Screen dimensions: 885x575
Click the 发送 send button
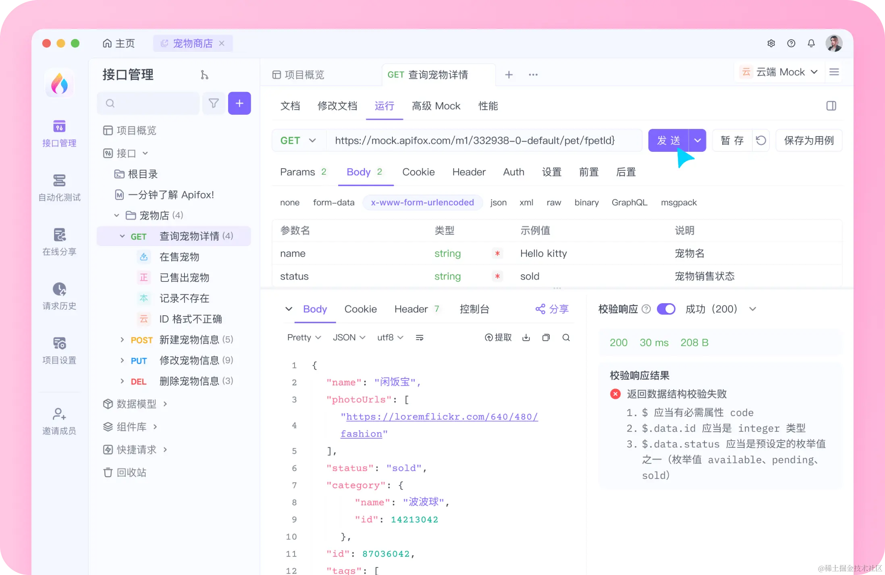668,140
